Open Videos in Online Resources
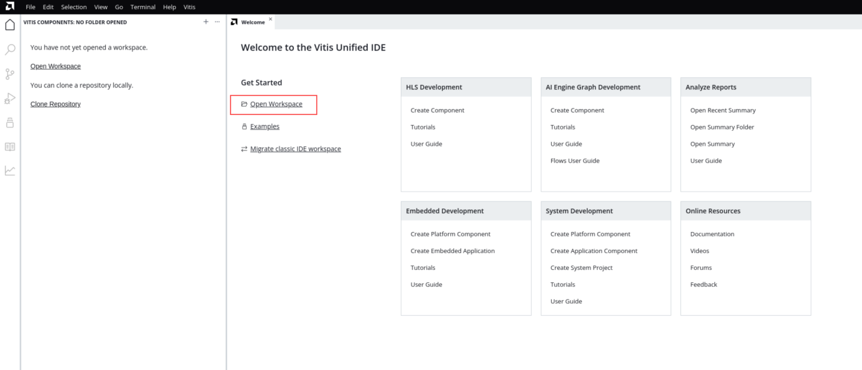The height and width of the screenshot is (370, 862). pos(699,251)
